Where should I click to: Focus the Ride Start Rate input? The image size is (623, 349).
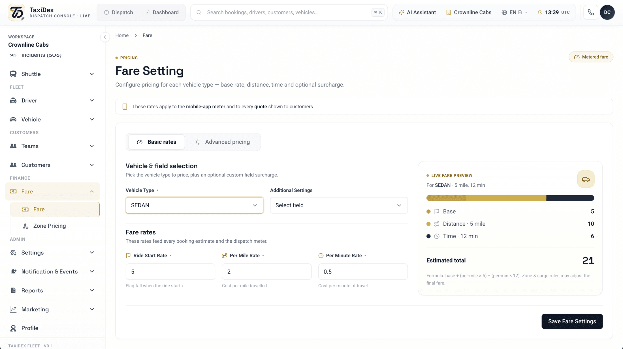(x=170, y=272)
